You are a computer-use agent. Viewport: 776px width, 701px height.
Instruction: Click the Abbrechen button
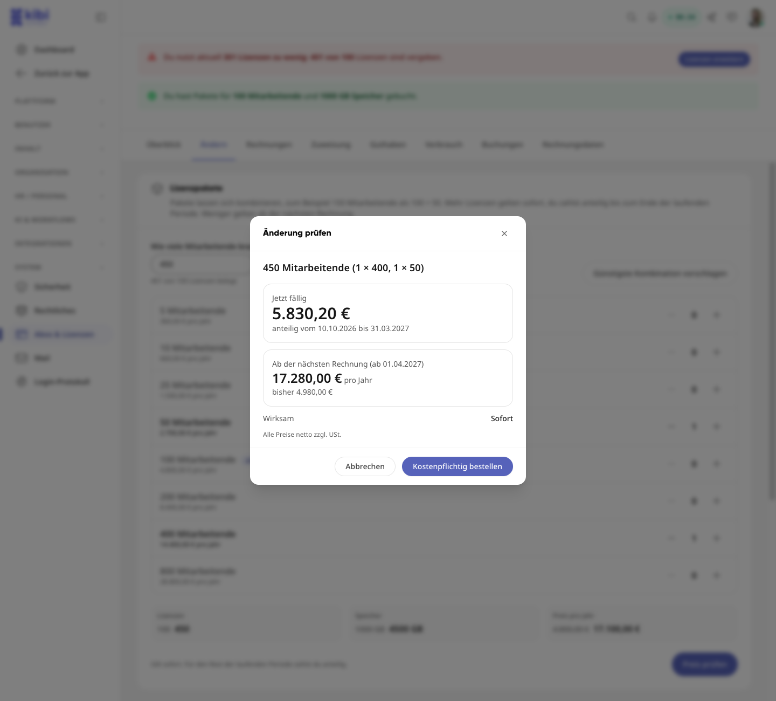[365, 466]
